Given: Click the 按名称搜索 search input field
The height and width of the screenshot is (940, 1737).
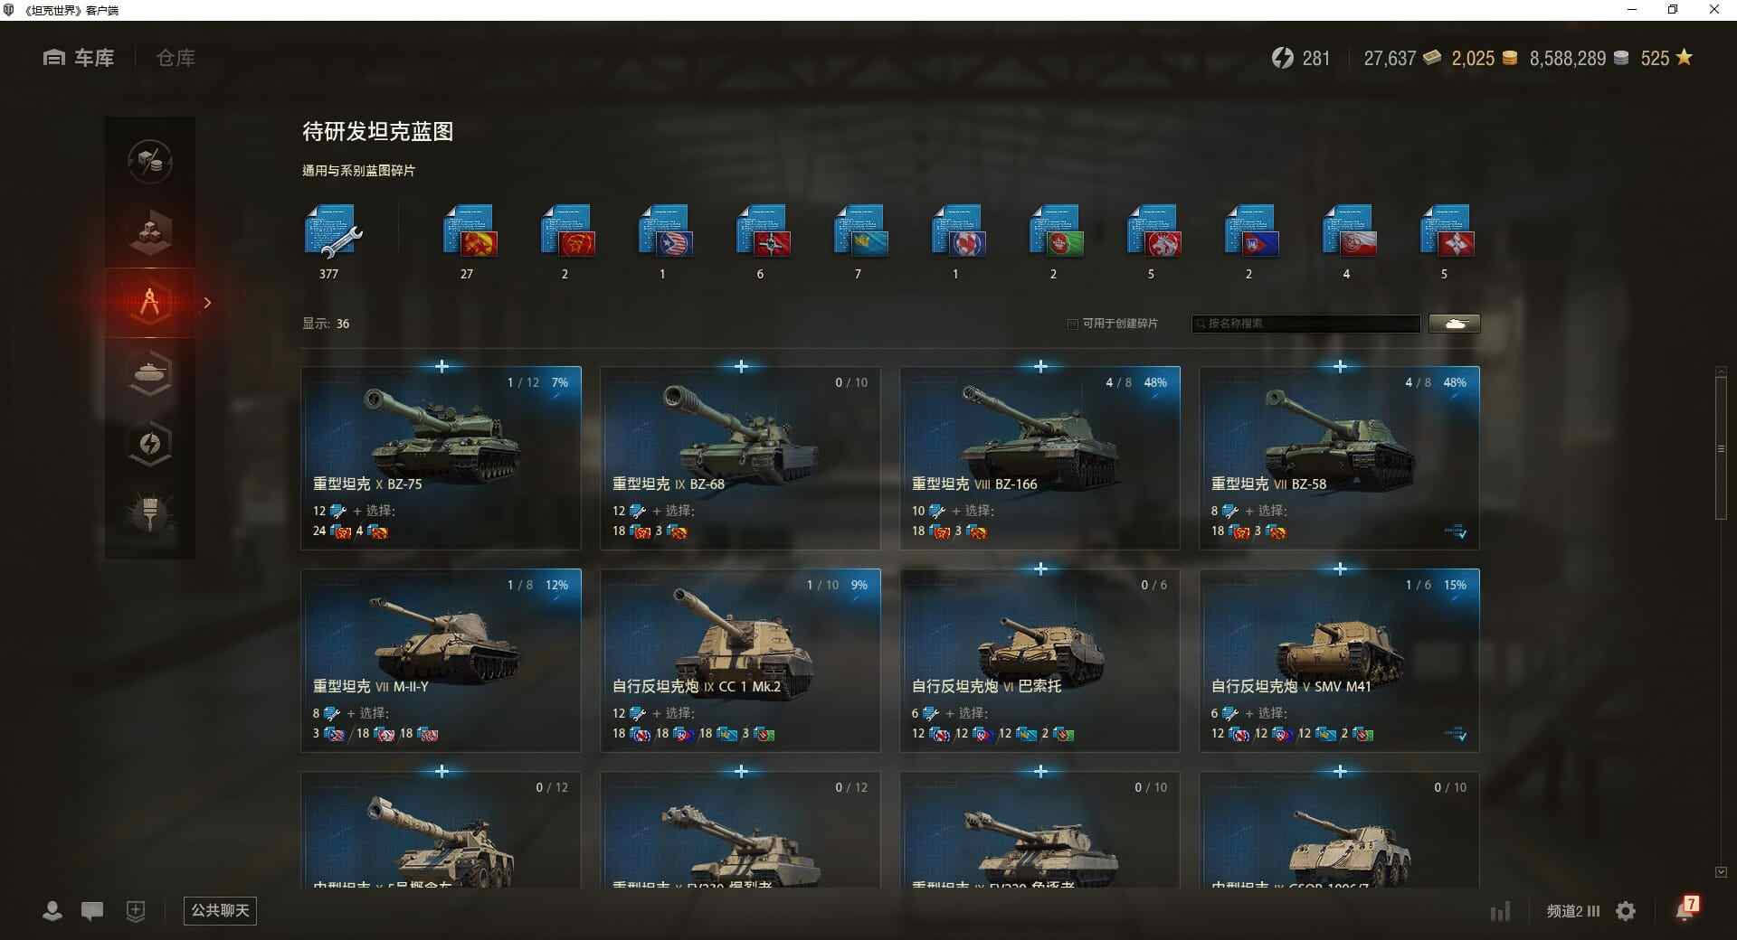Looking at the screenshot, I should [1306, 324].
